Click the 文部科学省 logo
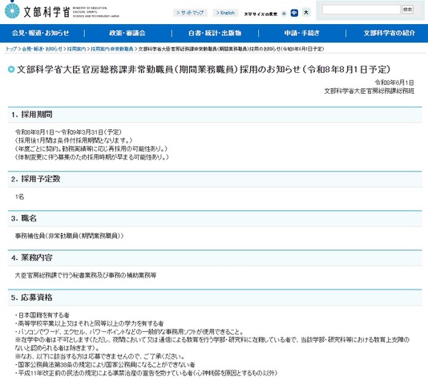The width and height of the screenshot is (428, 385). click(x=62, y=11)
